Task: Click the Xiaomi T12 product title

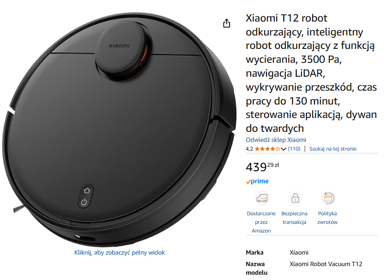Action: coord(311,73)
